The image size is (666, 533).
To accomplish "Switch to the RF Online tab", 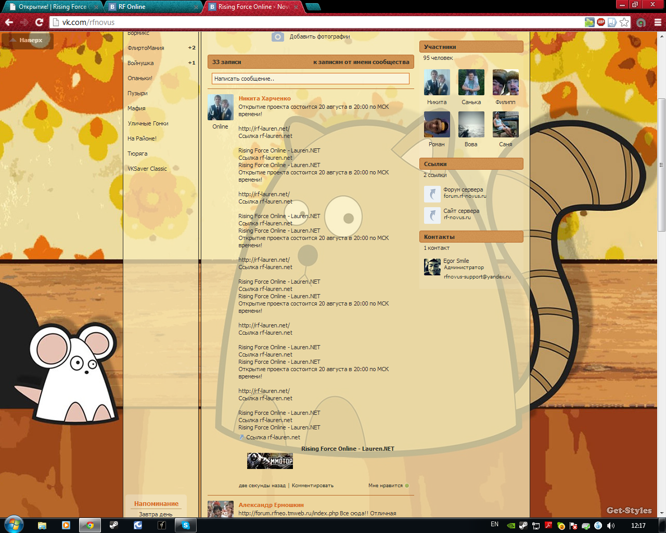I will click(153, 7).
